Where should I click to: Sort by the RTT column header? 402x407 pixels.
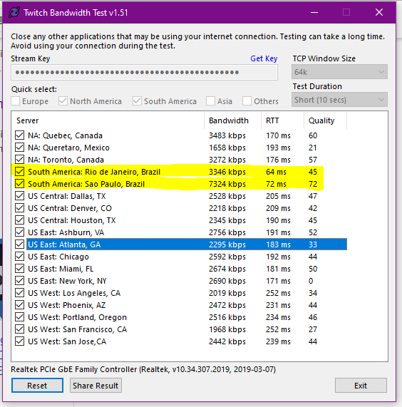283,120
